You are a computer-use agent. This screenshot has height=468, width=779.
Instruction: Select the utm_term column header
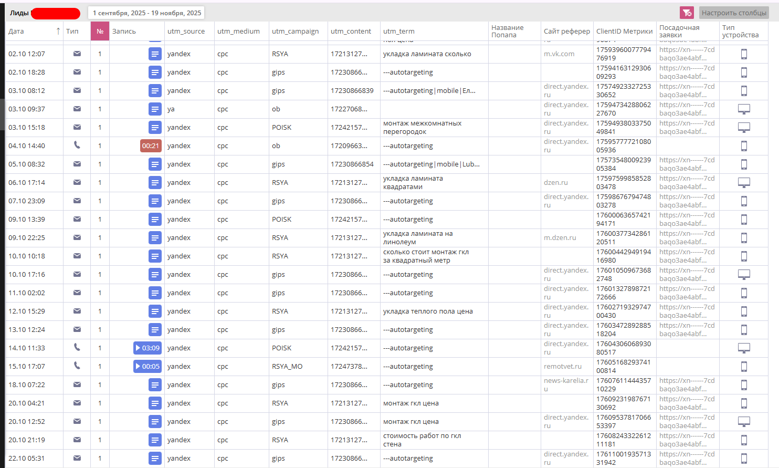pyautogui.click(x=398, y=32)
